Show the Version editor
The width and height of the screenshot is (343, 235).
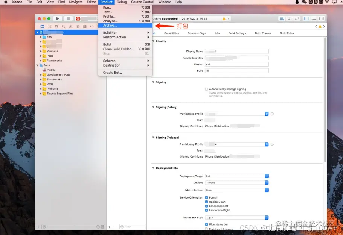click(x=297, y=18)
